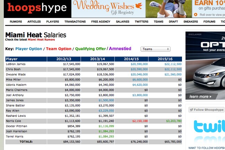Click learn more in the car ad
Viewport: 225px width, 150px height.
200,97
